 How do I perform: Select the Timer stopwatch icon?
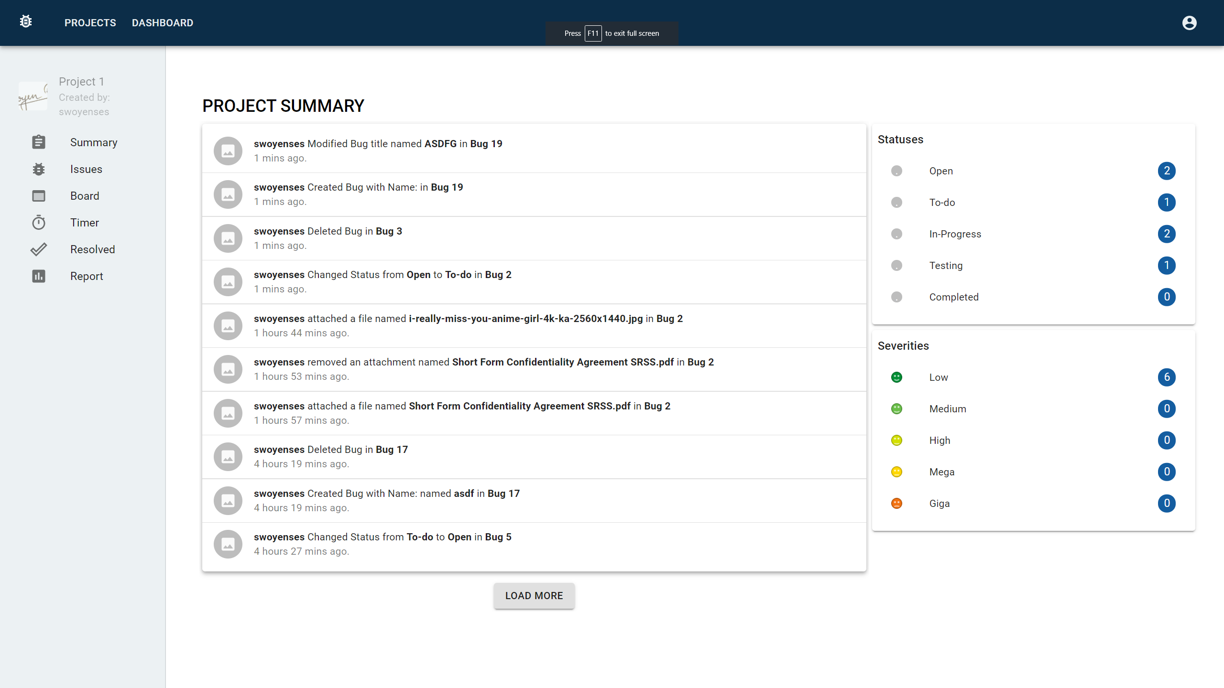click(x=39, y=223)
